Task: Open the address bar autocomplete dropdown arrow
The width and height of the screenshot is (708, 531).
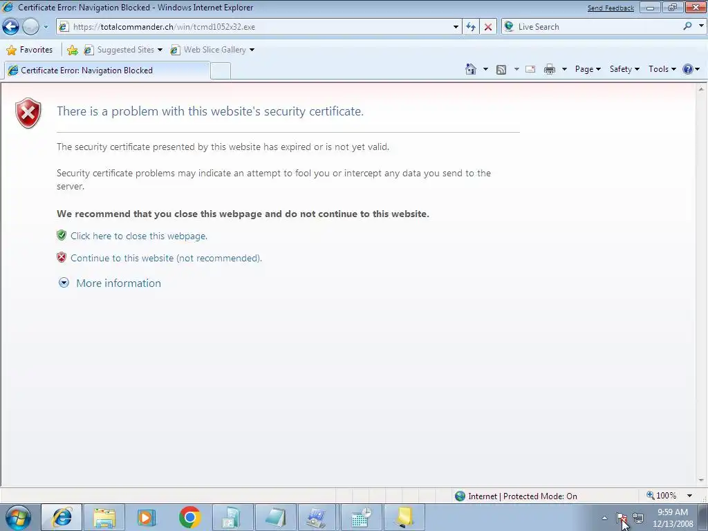Action: 456,27
